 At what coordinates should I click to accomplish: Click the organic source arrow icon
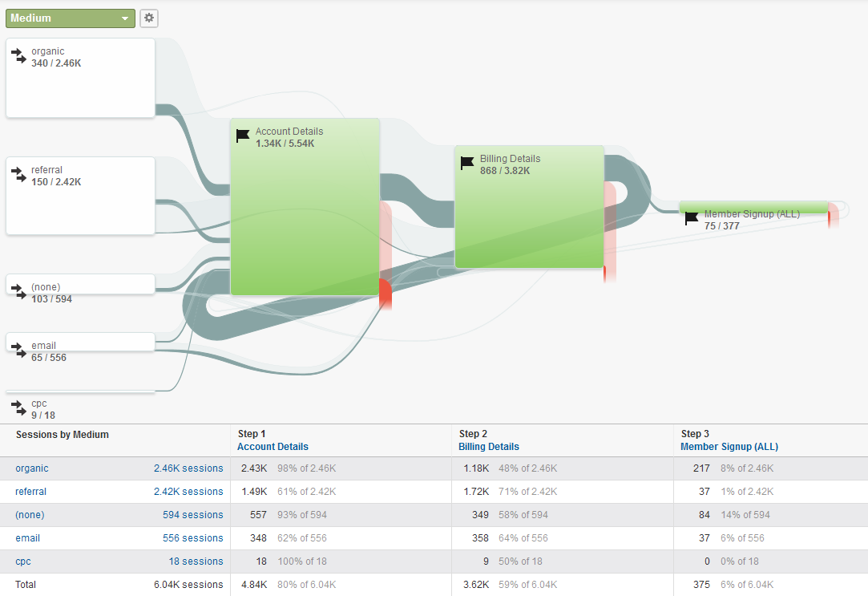[x=18, y=56]
